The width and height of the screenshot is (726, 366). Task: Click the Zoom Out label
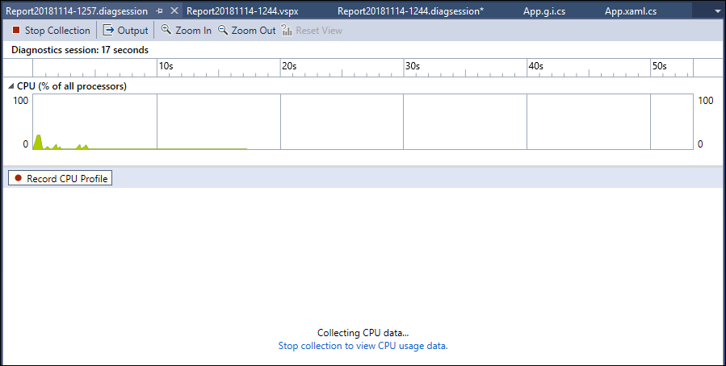(x=254, y=31)
